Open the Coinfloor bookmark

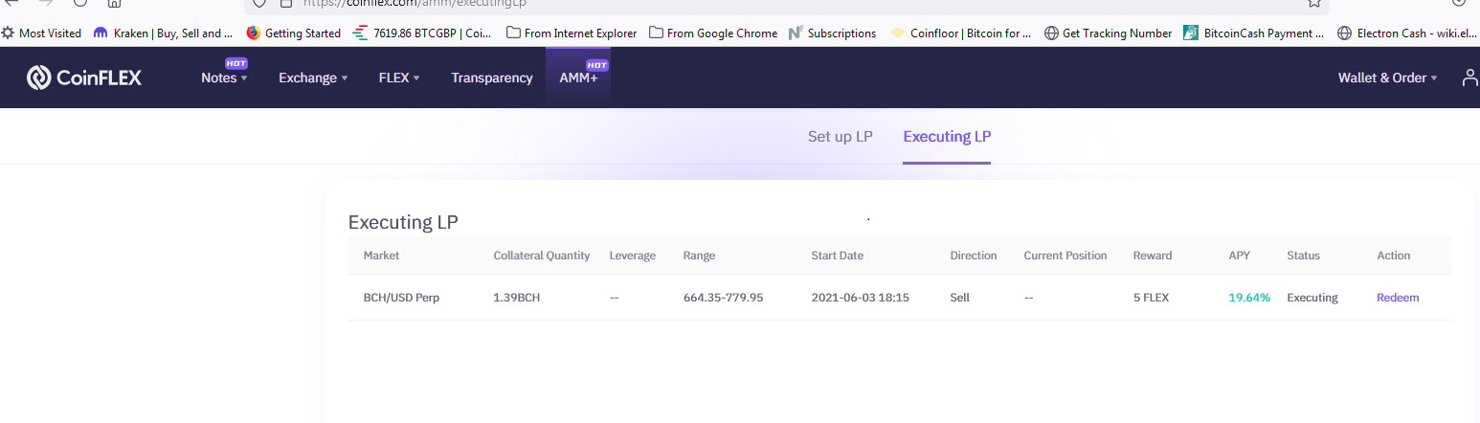(x=960, y=33)
